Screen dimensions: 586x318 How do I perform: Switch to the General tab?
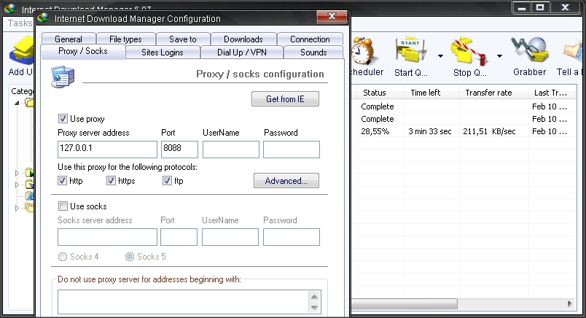[x=69, y=39]
